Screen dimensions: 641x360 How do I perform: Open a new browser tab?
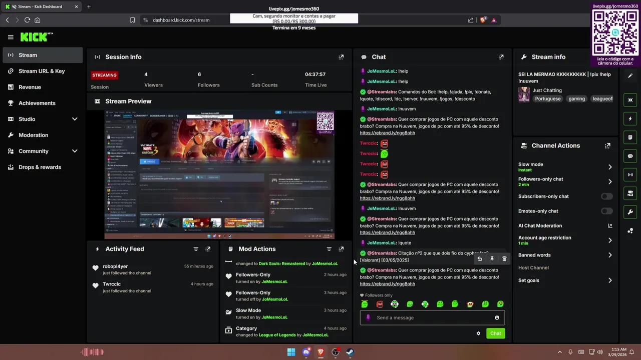click(x=89, y=6)
